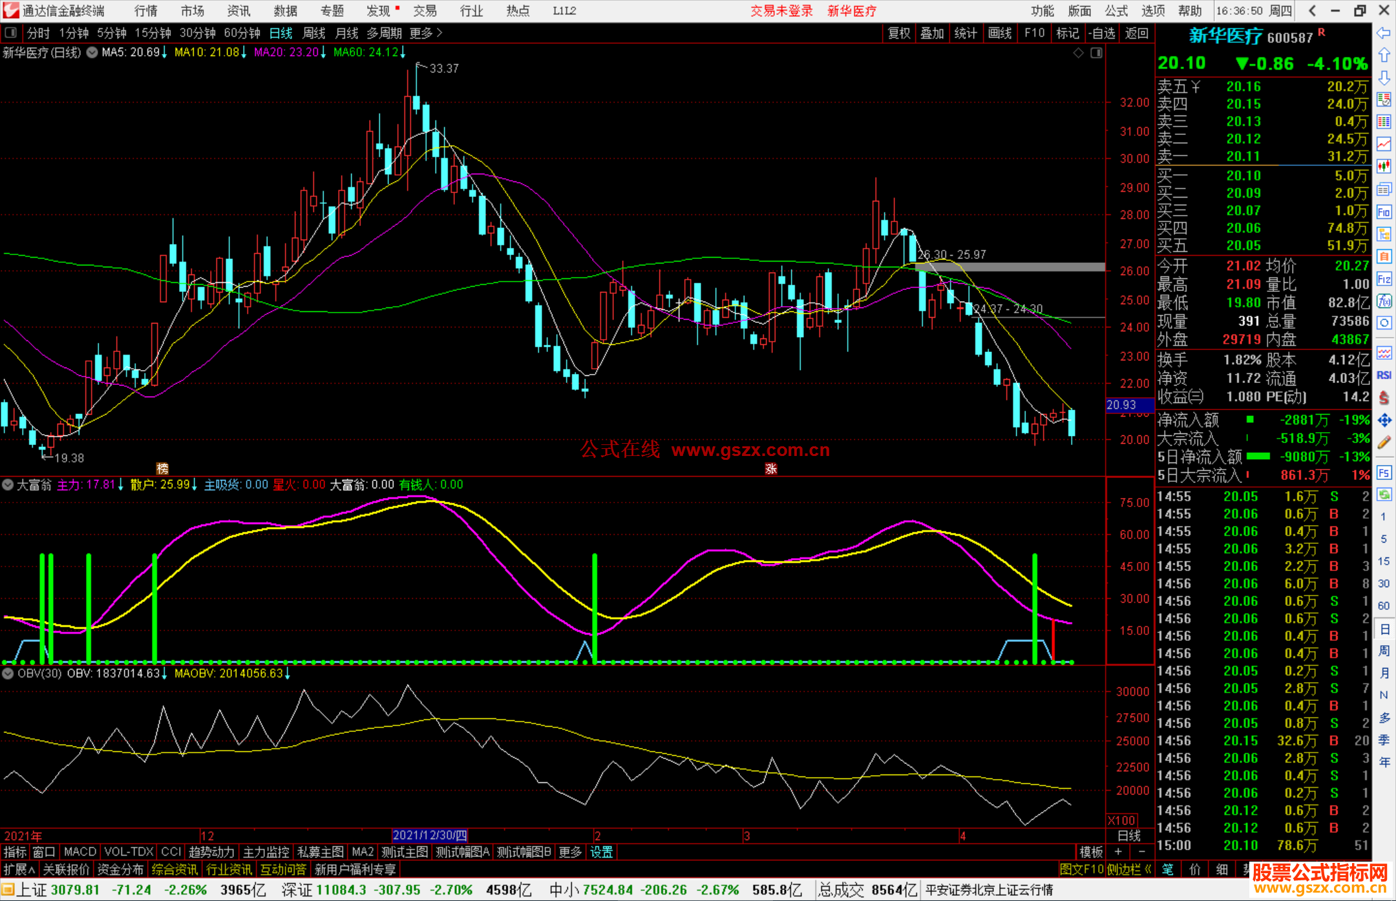Viewport: 1396px width, 901px height.
Task: Click the F10 company info sidebar icon
Action: (x=1384, y=212)
